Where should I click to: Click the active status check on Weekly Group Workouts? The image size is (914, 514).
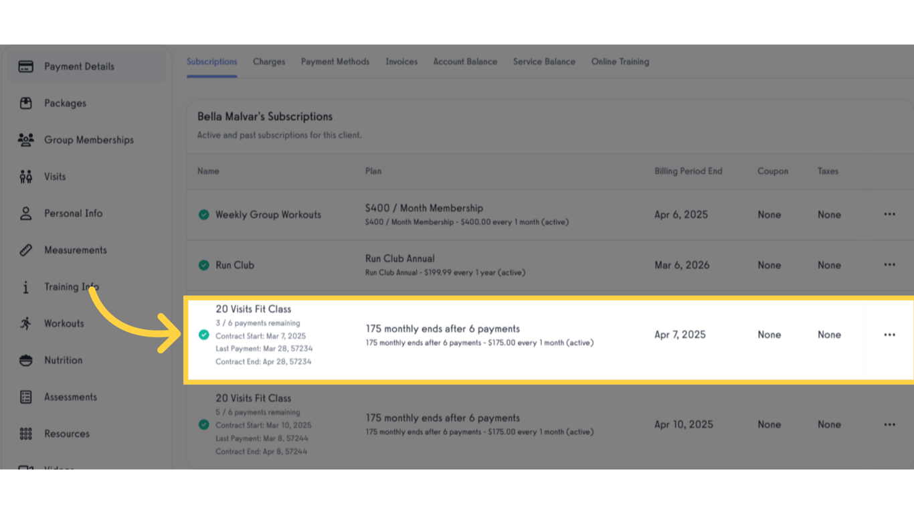pos(204,215)
